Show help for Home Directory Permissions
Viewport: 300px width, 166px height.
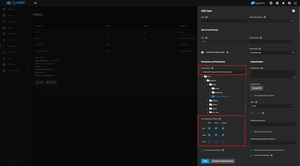[x=219, y=119]
